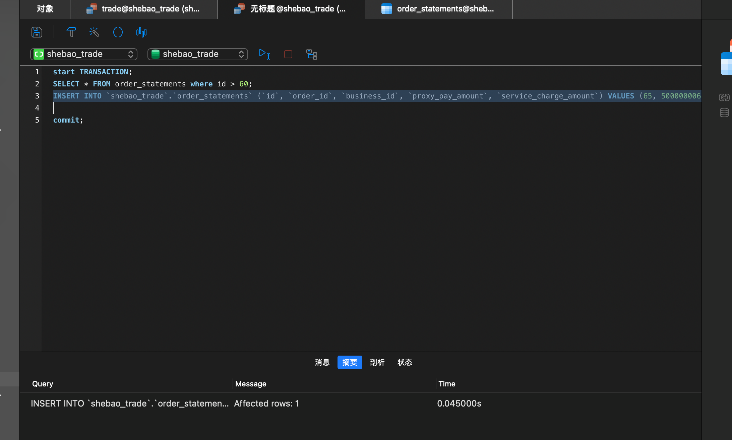Open the chart/visualization icon in the toolbar
The height and width of the screenshot is (440, 732).
tap(141, 32)
